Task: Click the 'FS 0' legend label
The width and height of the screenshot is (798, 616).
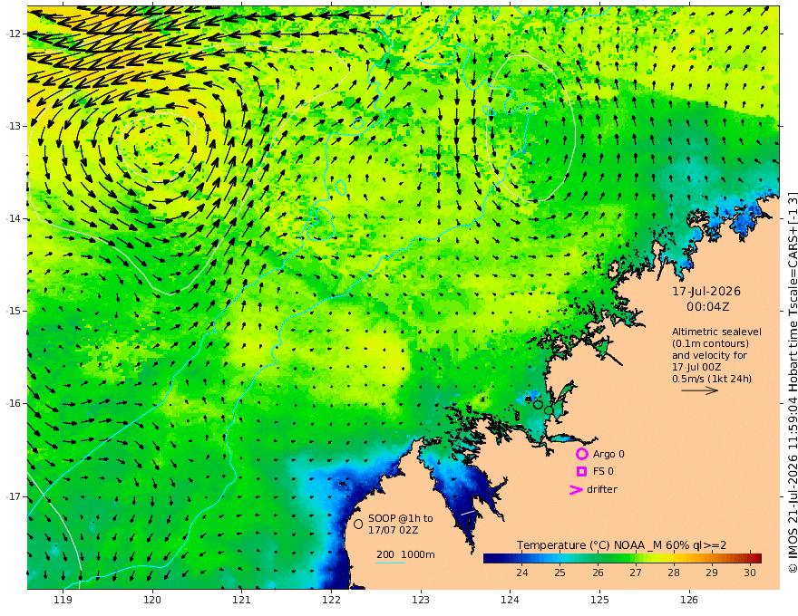Action: pyautogui.click(x=603, y=472)
